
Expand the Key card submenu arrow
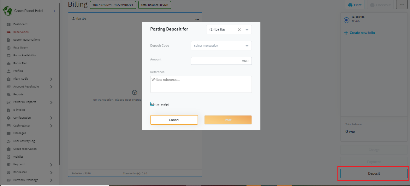click(51, 165)
